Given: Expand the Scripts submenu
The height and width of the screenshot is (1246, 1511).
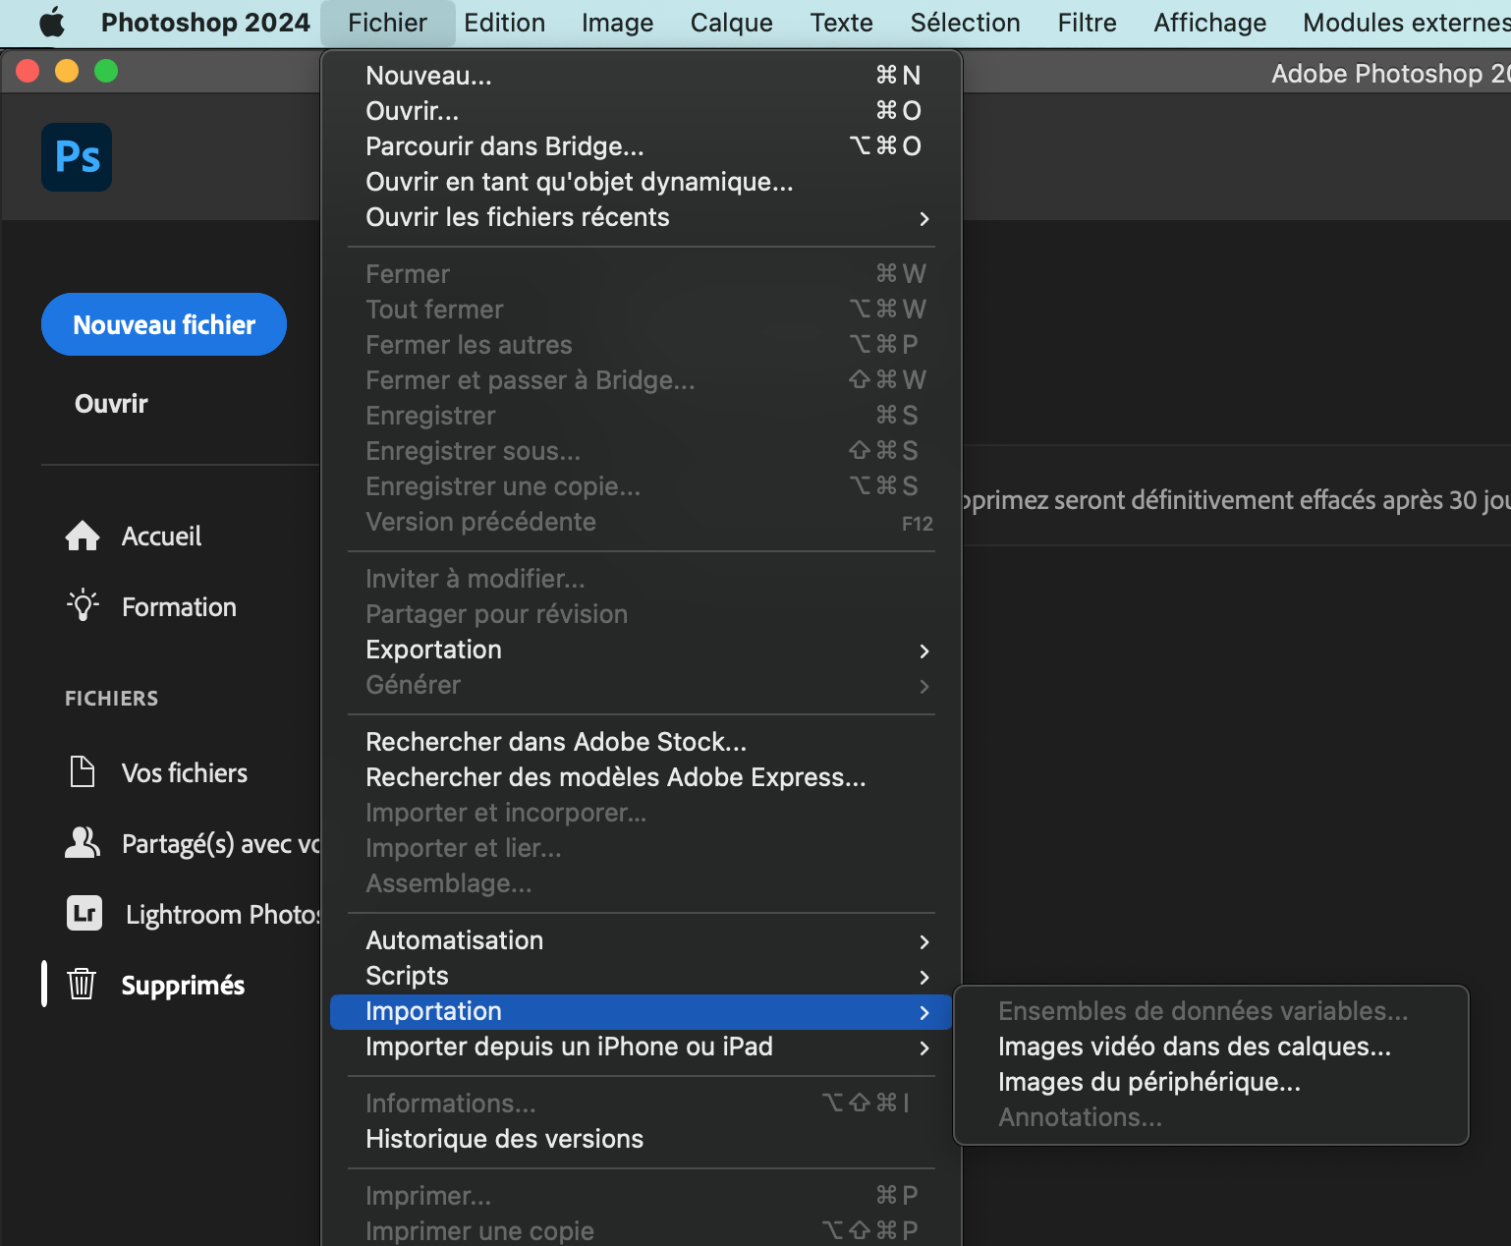Looking at the screenshot, I should 642,976.
